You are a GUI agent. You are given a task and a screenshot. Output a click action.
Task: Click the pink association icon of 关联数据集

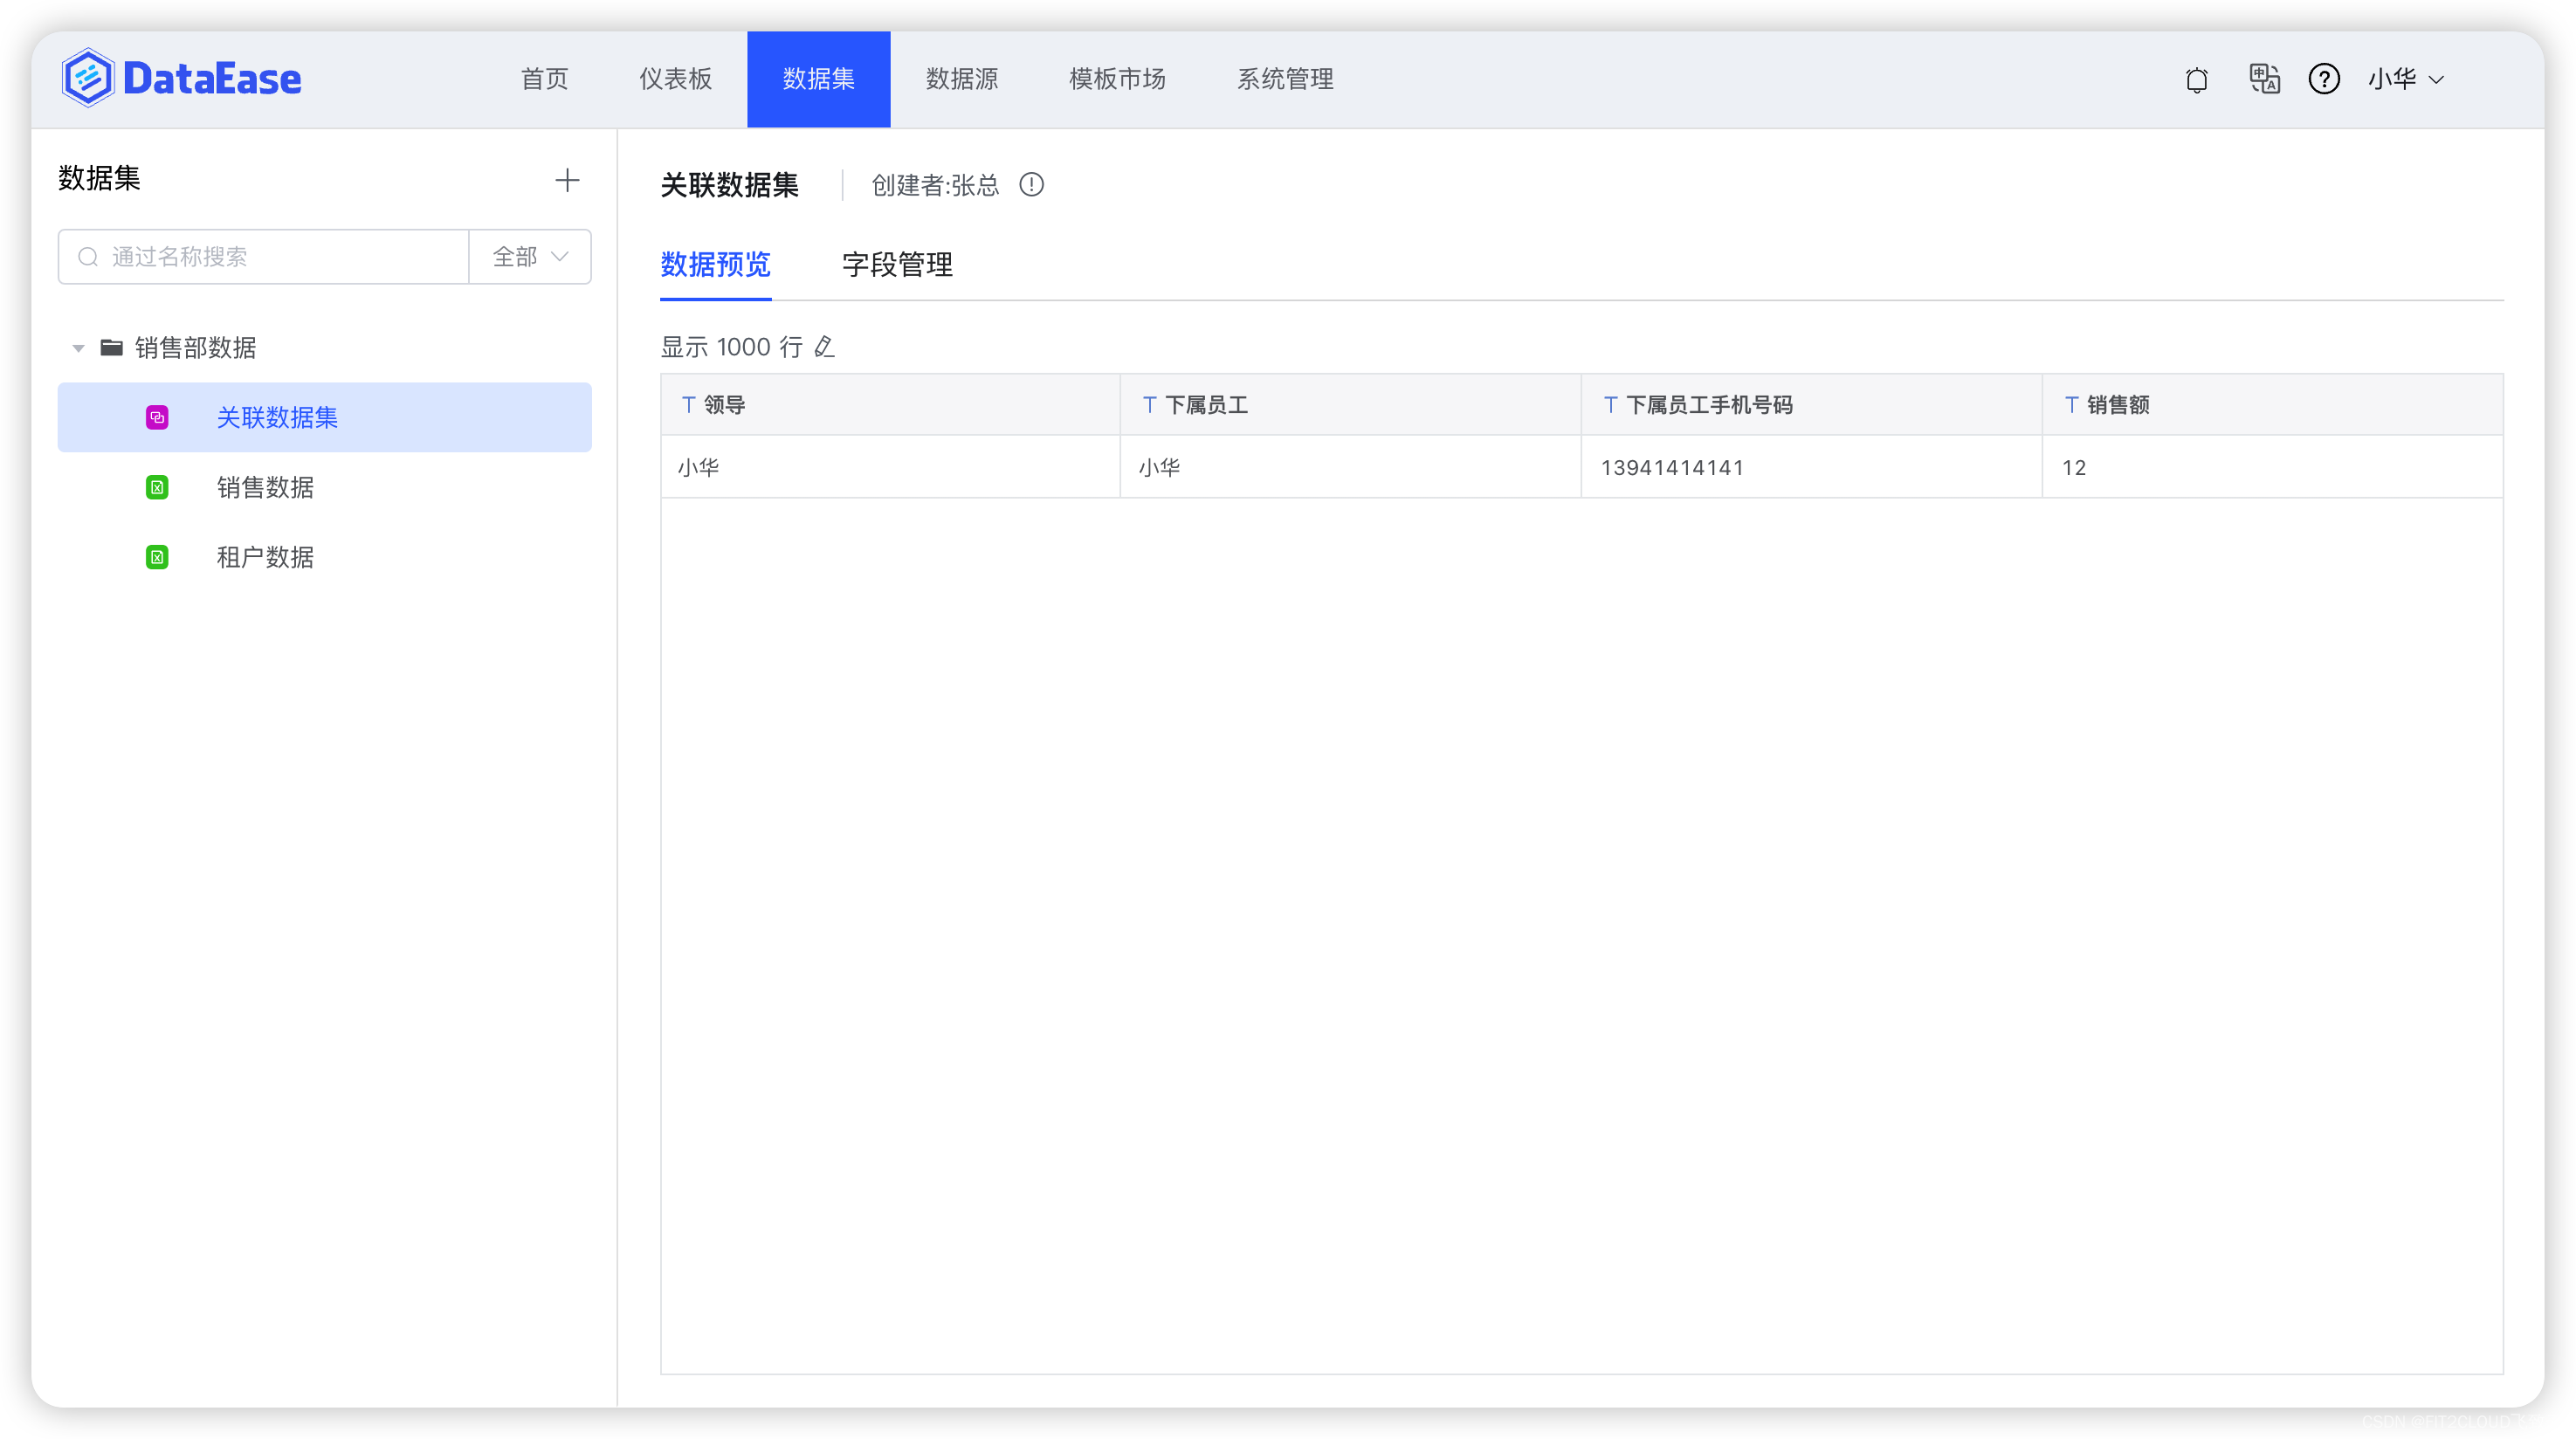click(x=157, y=417)
